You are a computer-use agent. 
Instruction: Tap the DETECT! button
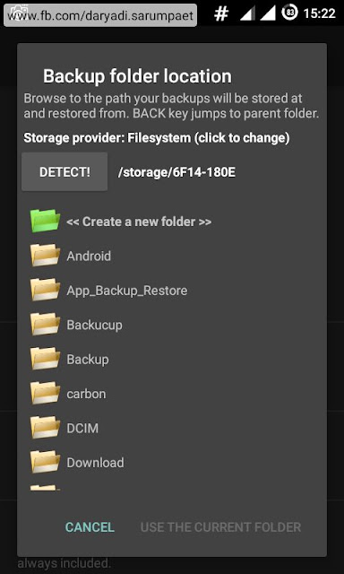(64, 172)
